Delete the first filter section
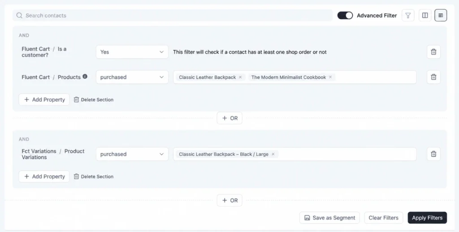459x232 pixels. [94, 99]
